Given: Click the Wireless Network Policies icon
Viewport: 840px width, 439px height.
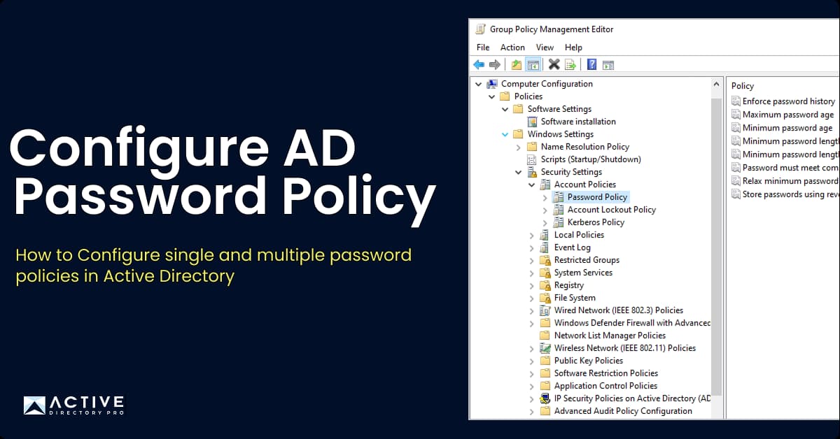Looking at the screenshot, I should 546,348.
